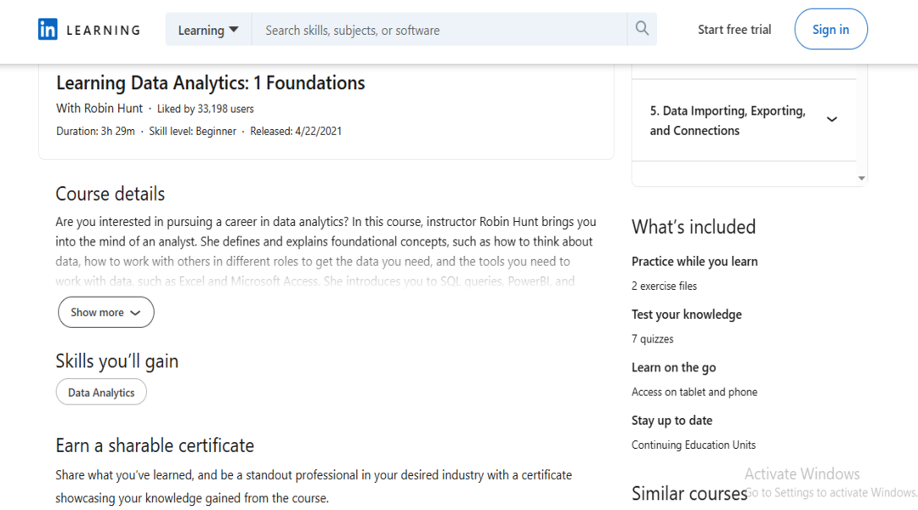The height and width of the screenshot is (510, 918).
Task: Expand the Data Importing, Exporting section chevron
Action: tap(831, 120)
